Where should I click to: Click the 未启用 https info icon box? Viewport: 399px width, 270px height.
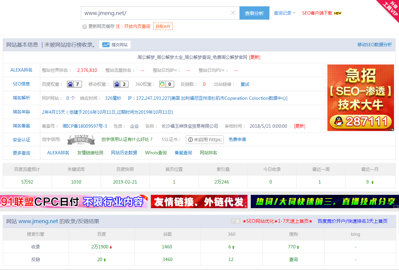(x=204, y=140)
